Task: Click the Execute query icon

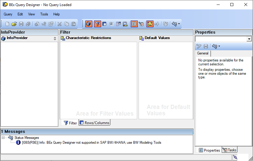Action: coord(37,24)
